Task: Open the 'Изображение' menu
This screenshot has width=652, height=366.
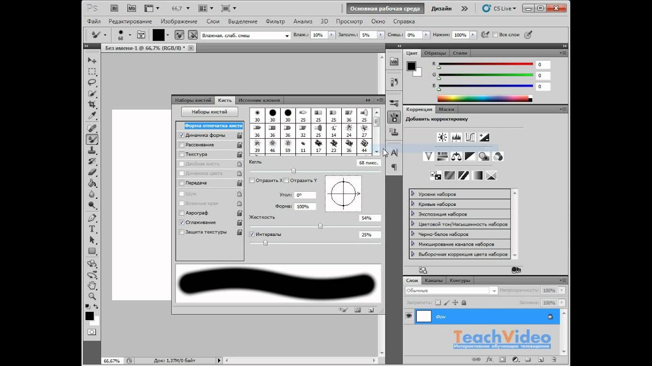Action: (x=179, y=21)
